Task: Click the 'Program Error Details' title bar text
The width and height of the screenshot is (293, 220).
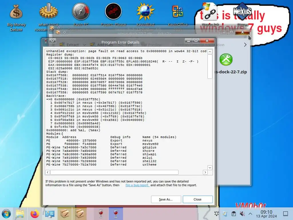Action: [x=120, y=42]
